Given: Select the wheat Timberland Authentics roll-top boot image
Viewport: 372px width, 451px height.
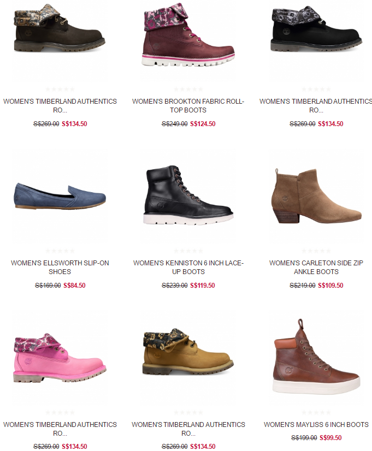Looking at the screenshot, I should click(x=188, y=352).
